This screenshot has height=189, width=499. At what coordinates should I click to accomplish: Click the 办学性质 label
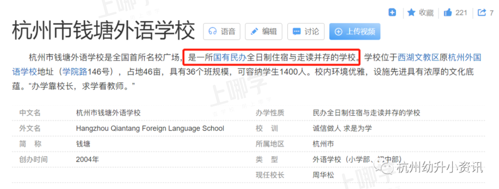(x=270, y=113)
